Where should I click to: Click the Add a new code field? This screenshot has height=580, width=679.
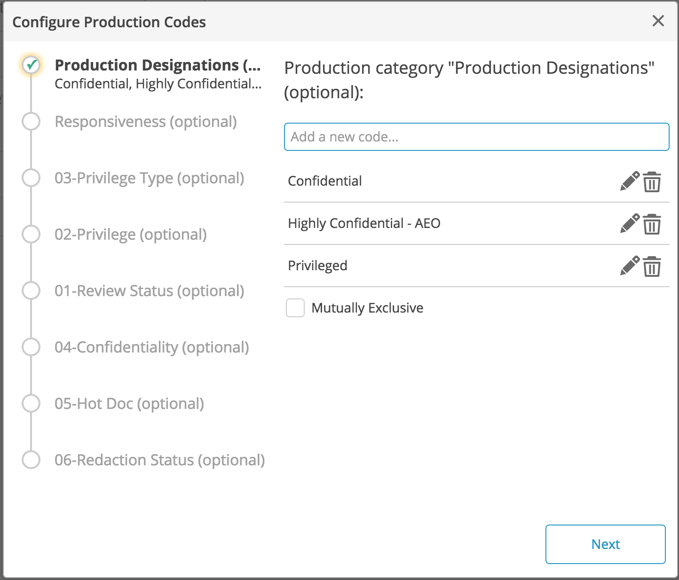pos(476,137)
